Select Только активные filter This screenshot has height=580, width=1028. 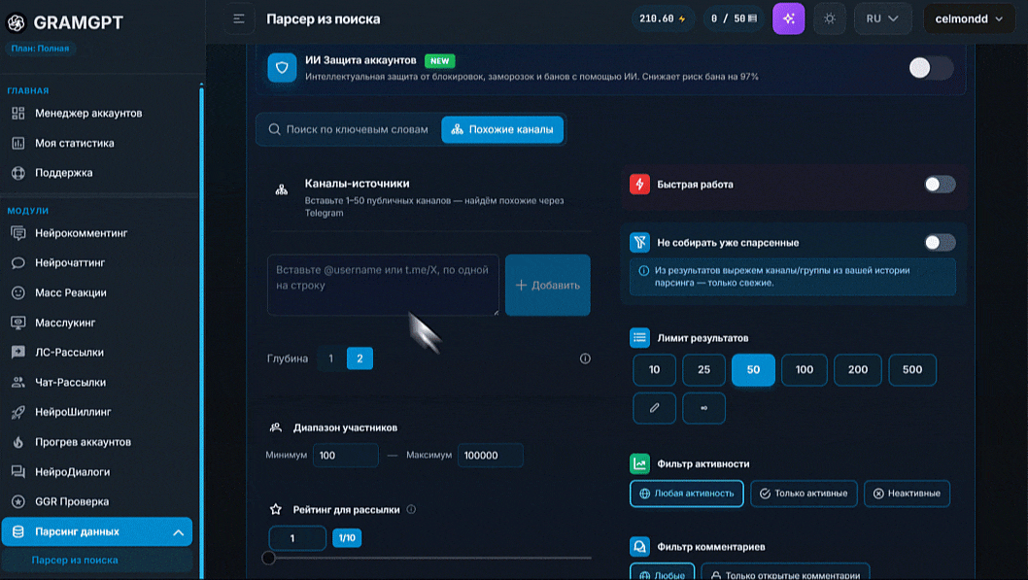pos(804,494)
